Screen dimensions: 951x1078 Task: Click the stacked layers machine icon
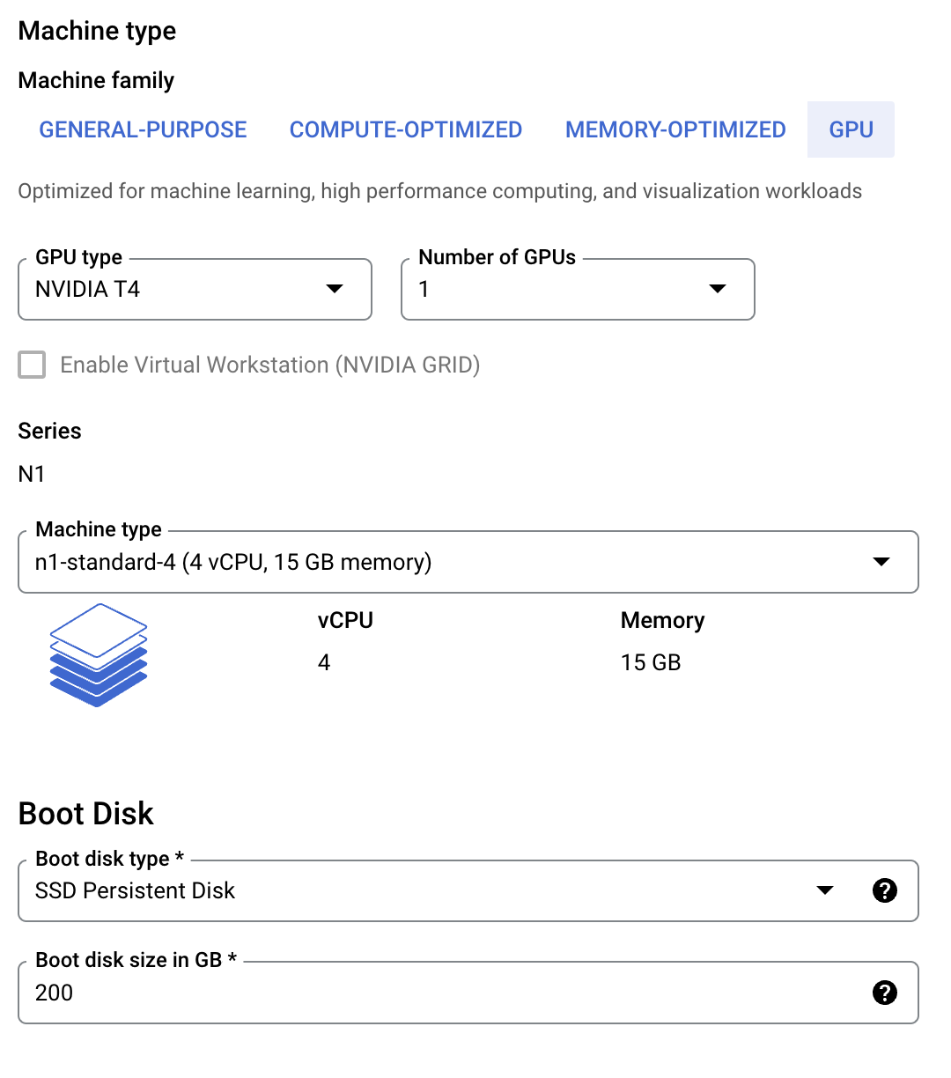click(99, 655)
